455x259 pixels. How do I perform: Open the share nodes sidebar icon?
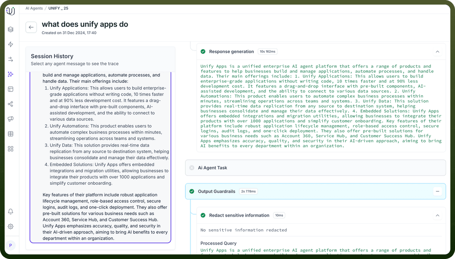click(x=11, y=104)
